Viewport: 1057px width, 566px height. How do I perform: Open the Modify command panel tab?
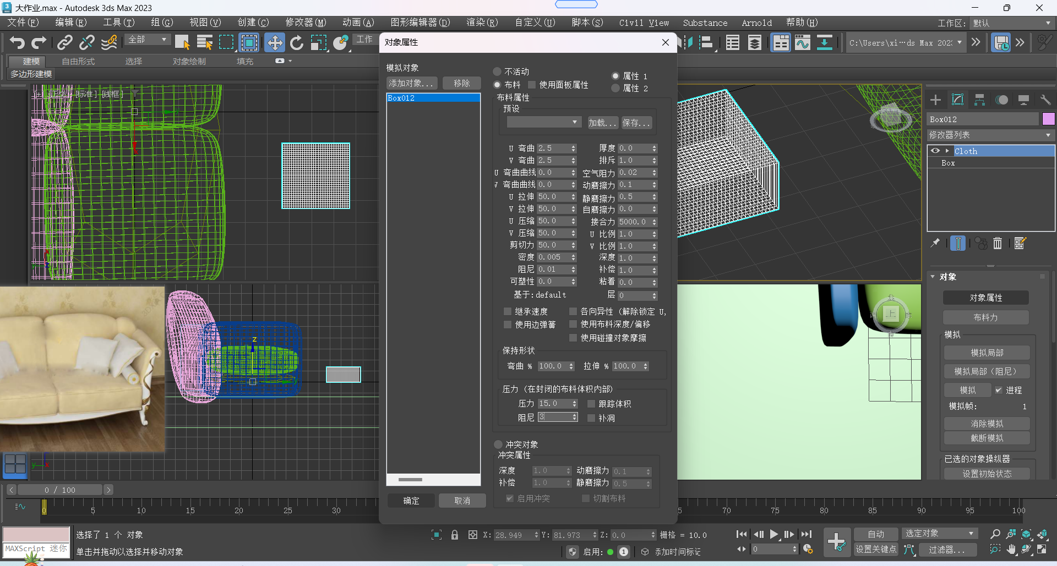957,100
